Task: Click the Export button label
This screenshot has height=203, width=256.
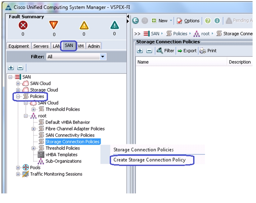Action: (190, 51)
